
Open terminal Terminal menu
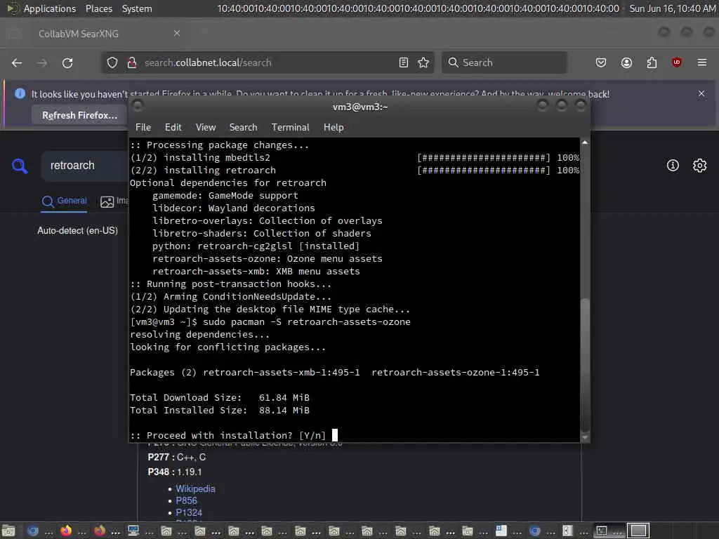pos(290,128)
